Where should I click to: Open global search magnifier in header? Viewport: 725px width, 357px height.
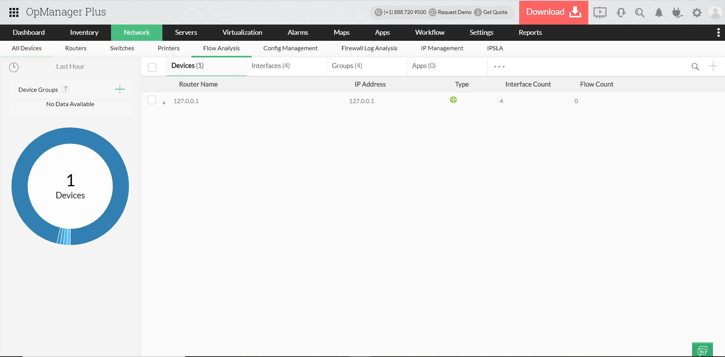[640, 12]
